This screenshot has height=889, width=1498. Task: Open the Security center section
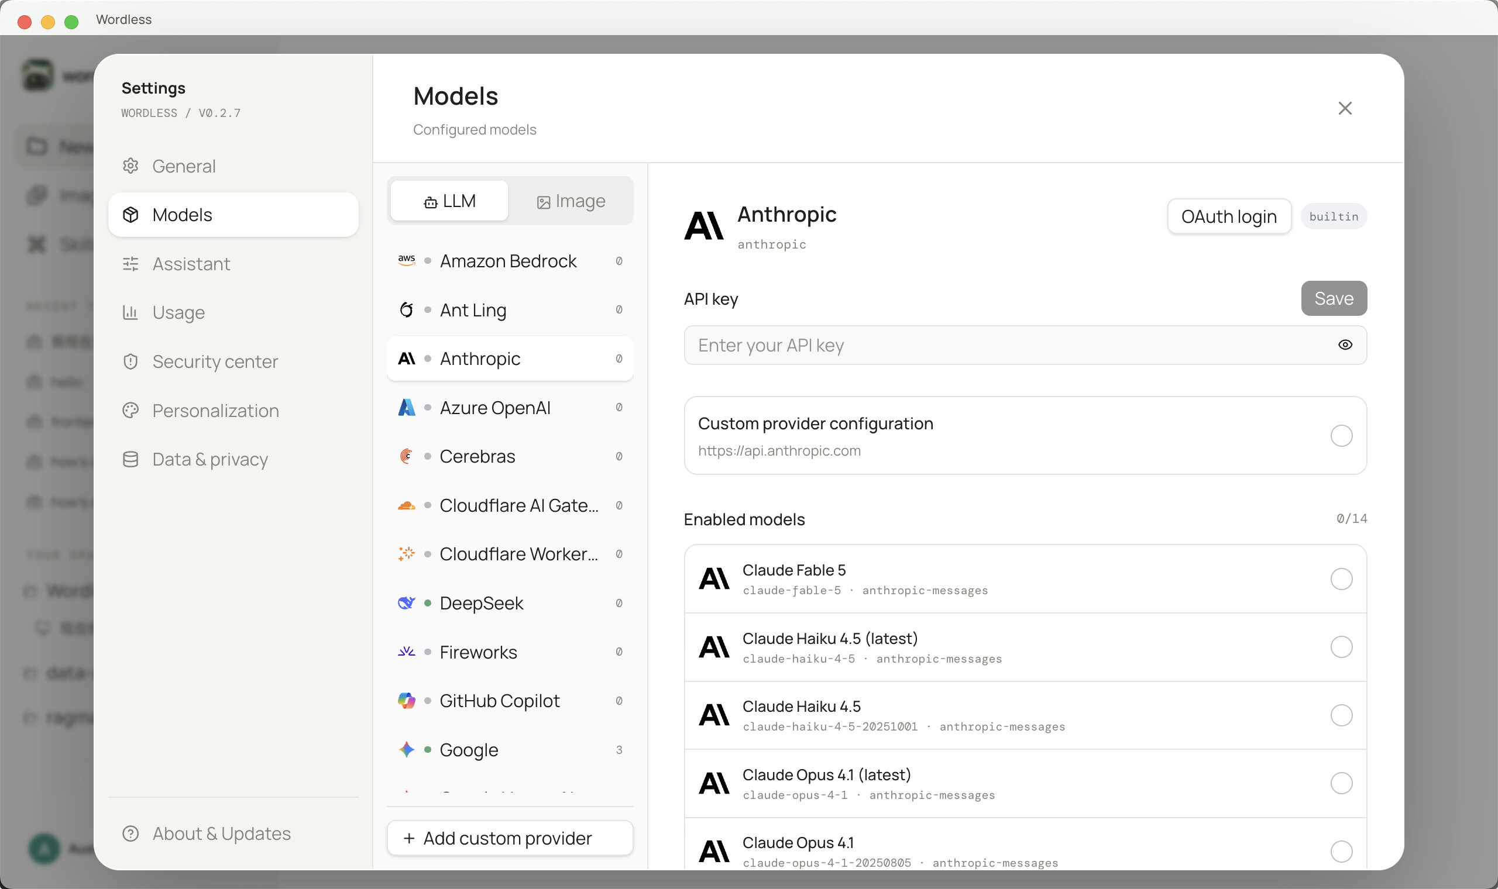pyautogui.click(x=233, y=361)
